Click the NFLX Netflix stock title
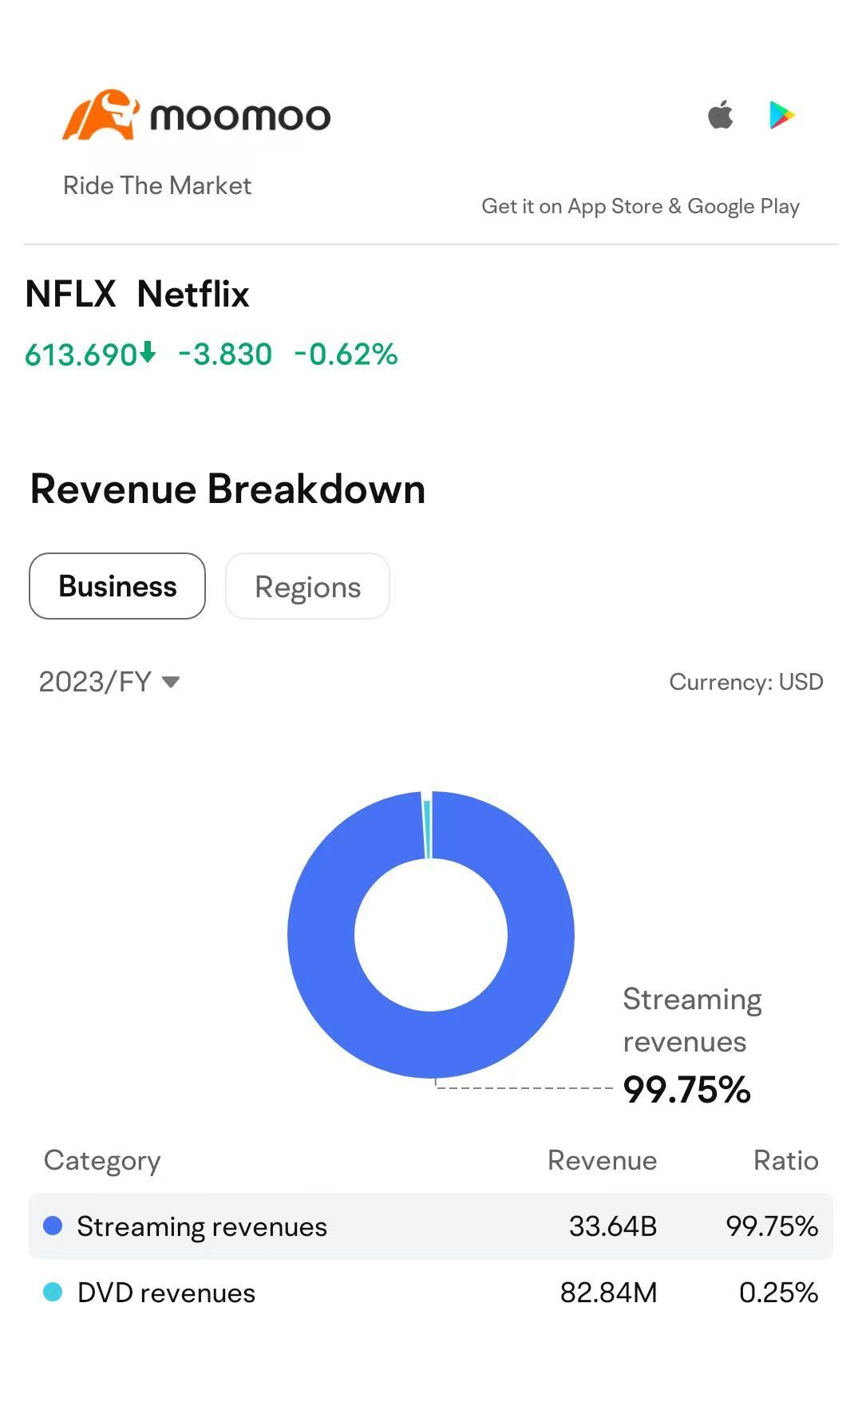 (137, 294)
